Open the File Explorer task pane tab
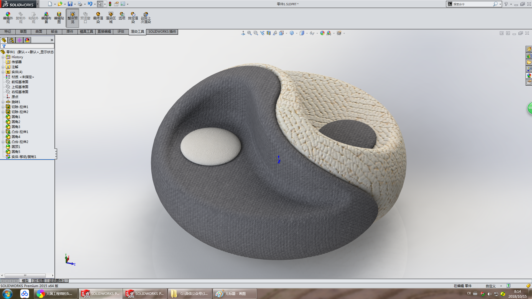The image size is (532, 299). click(x=529, y=62)
